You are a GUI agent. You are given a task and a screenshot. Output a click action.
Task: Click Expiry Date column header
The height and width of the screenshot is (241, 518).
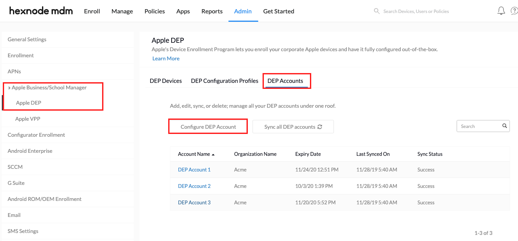pos(308,154)
